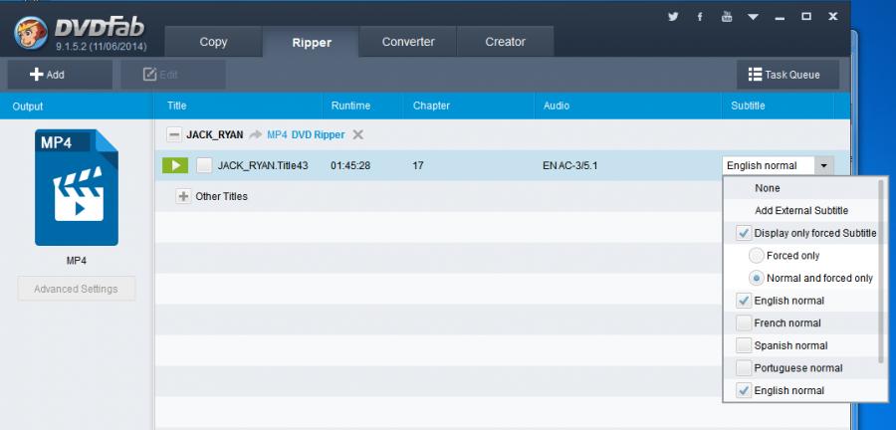Switch to the Converter tab
Screen dimensions: 896x430
coord(408,42)
